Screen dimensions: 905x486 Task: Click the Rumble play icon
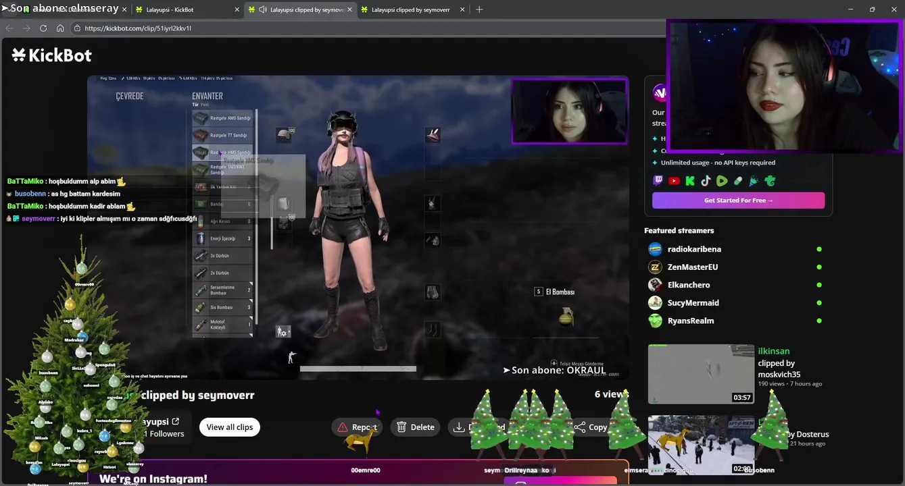[722, 181]
